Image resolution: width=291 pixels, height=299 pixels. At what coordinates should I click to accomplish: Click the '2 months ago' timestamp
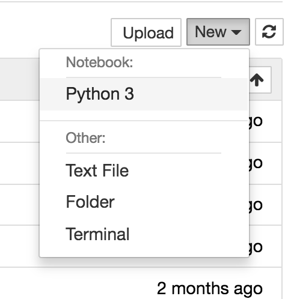pyautogui.click(x=210, y=288)
